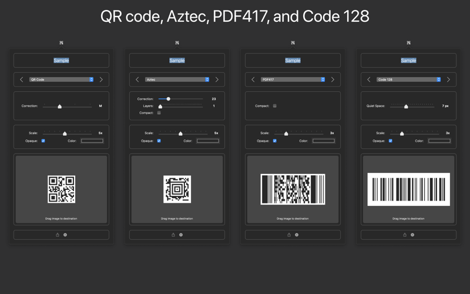
Task: Go to previous barcode type in Aztec panel
Action: point(137,79)
